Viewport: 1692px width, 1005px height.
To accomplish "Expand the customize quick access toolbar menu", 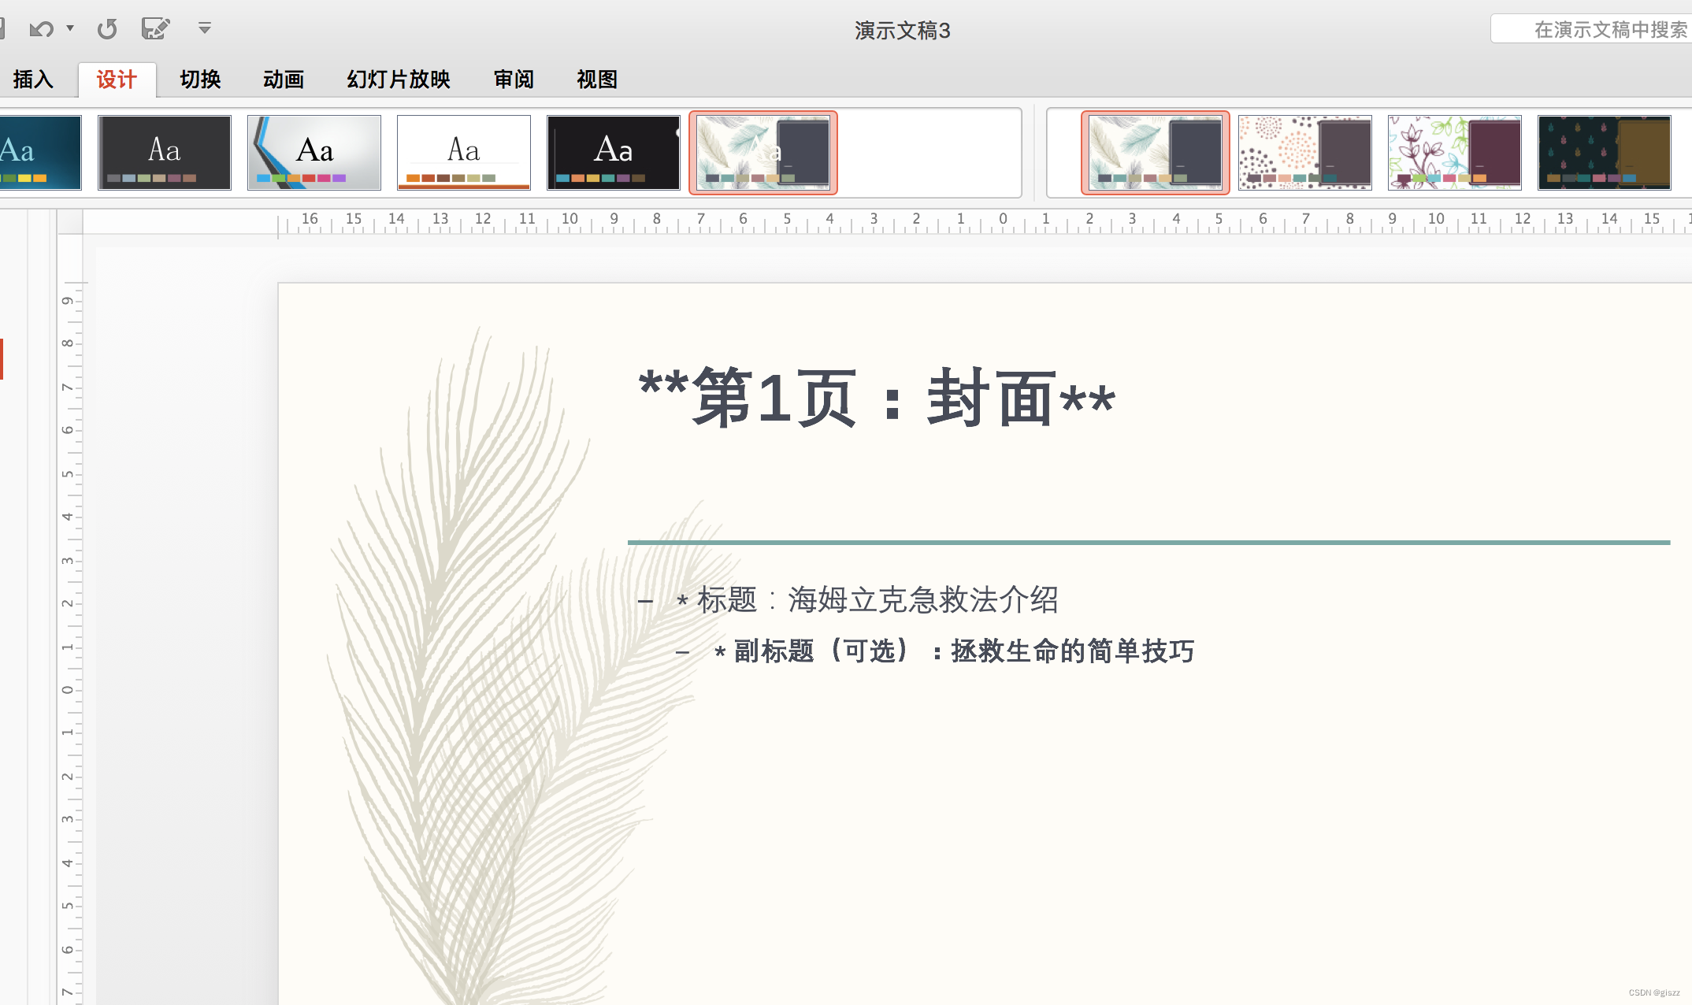I will click(x=205, y=29).
